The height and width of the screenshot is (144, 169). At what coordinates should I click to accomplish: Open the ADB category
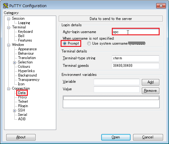point(22,119)
